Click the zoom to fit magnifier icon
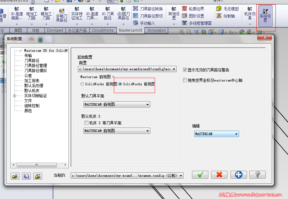 point(182,32)
